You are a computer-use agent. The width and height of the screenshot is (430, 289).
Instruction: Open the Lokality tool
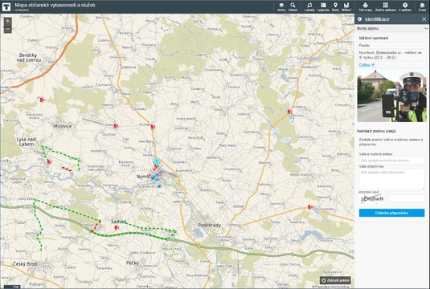(x=309, y=7)
